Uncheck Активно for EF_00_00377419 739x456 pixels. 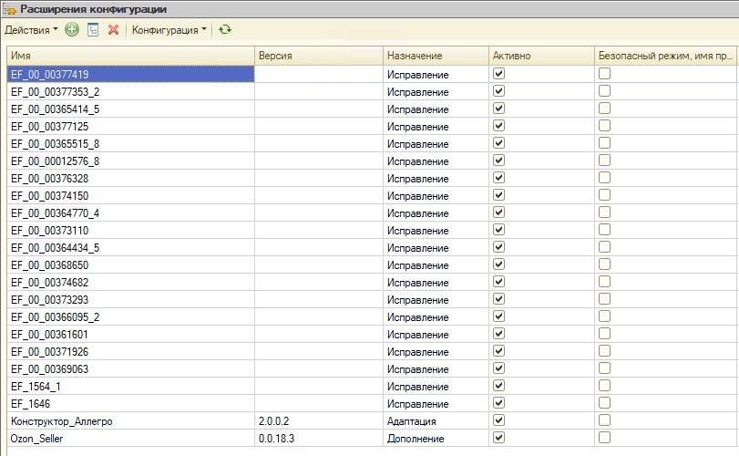tap(498, 74)
